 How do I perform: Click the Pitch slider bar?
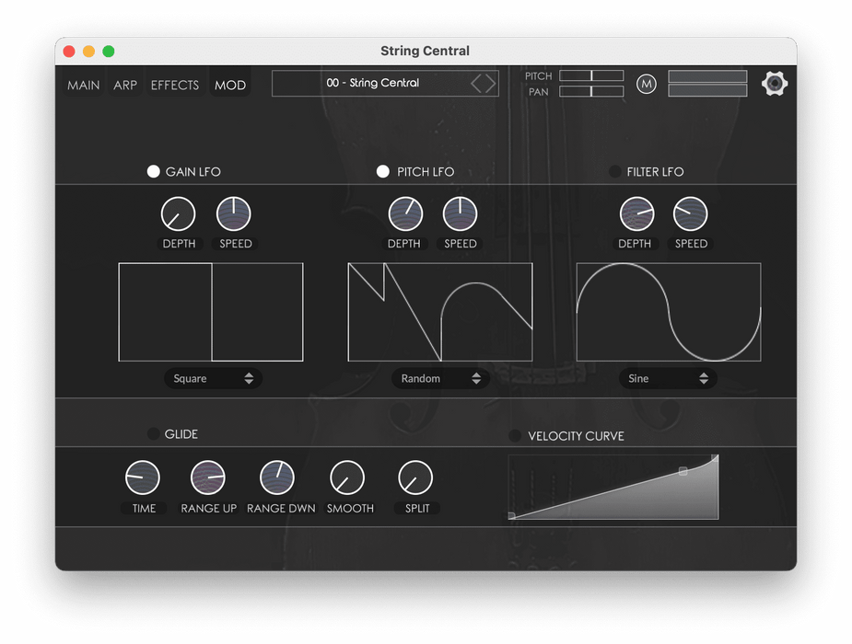click(x=591, y=75)
